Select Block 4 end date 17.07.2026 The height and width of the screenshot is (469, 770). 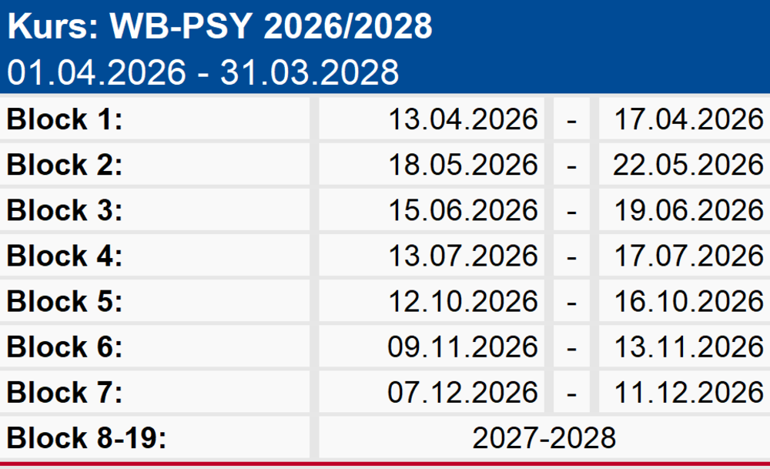688,256
